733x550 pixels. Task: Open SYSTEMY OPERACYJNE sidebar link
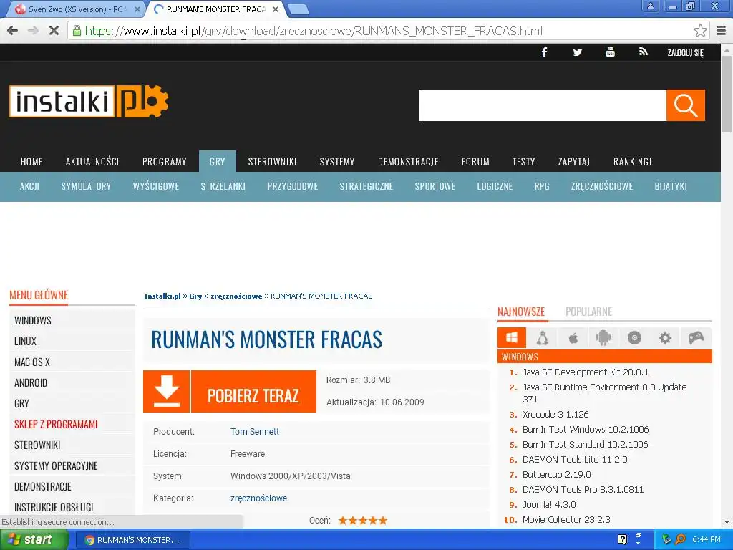56,465
